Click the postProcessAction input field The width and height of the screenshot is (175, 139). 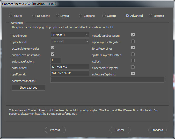pyautogui.click(x=107, y=80)
